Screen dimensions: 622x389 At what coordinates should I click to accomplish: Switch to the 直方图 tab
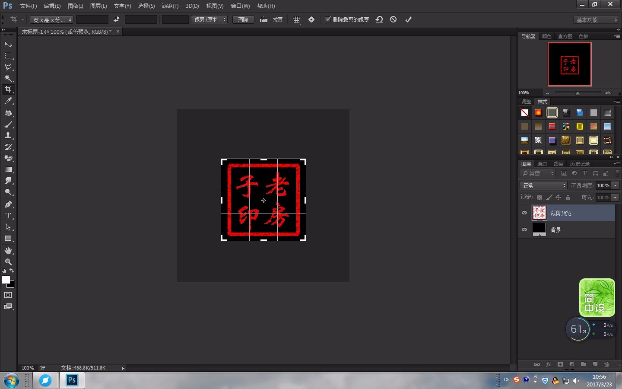tap(565, 36)
